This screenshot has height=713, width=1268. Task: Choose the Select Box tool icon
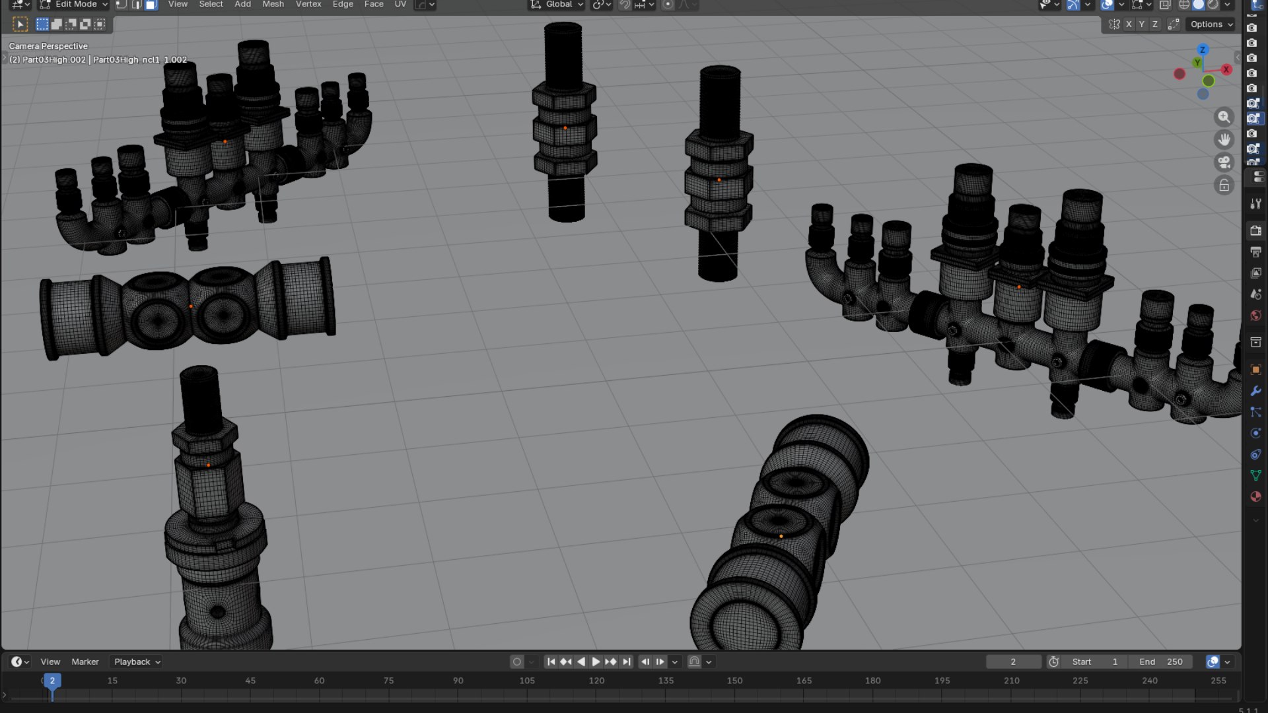tap(20, 24)
